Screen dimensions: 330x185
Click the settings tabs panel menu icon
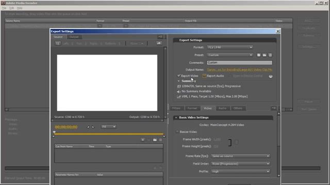[274, 108]
